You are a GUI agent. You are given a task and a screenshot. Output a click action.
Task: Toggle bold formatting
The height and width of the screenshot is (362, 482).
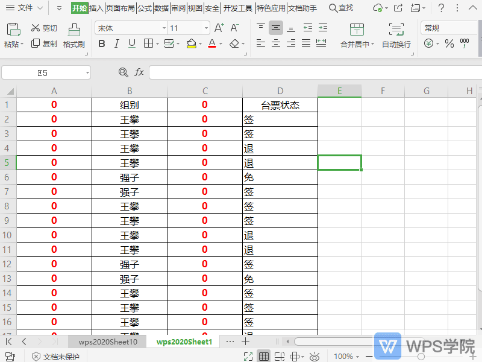[x=101, y=44]
